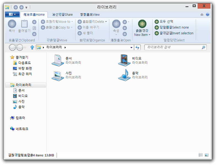The height and width of the screenshot is (165, 217).
Task: Open the Delete dropdown arrow
Action: pyautogui.click(x=106, y=21)
